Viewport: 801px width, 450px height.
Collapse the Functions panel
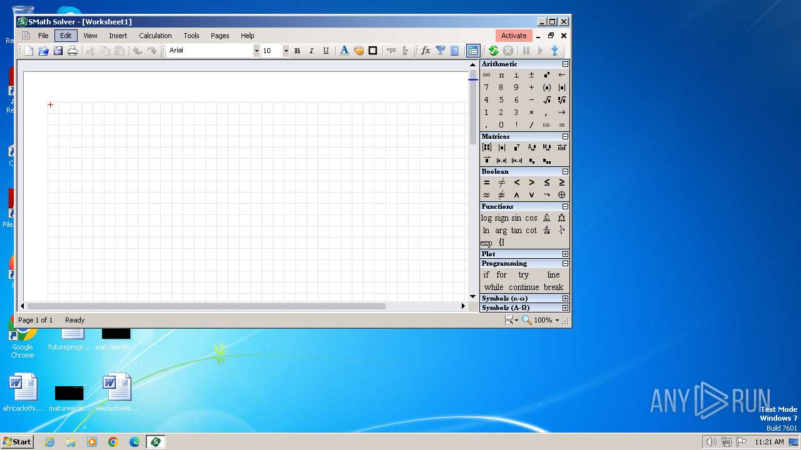point(565,206)
